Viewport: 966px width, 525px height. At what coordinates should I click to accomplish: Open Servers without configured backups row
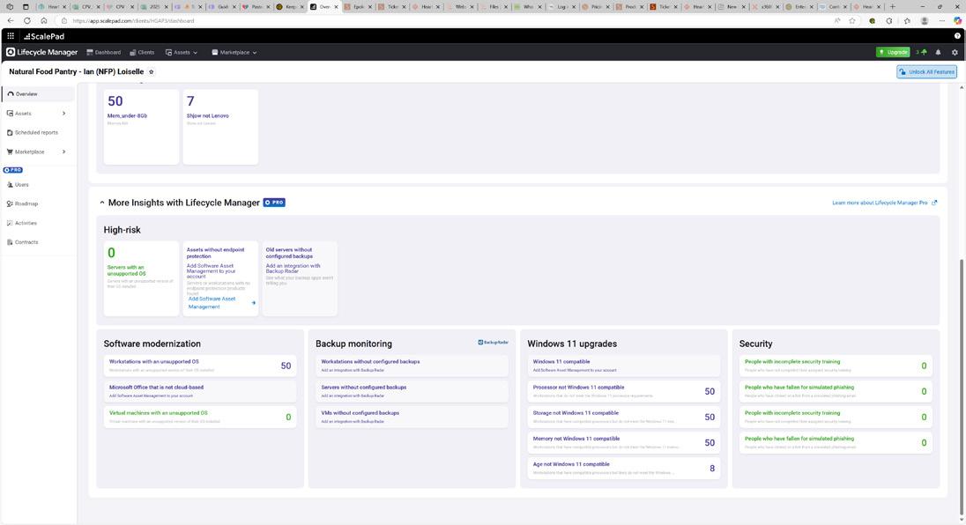(412, 391)
